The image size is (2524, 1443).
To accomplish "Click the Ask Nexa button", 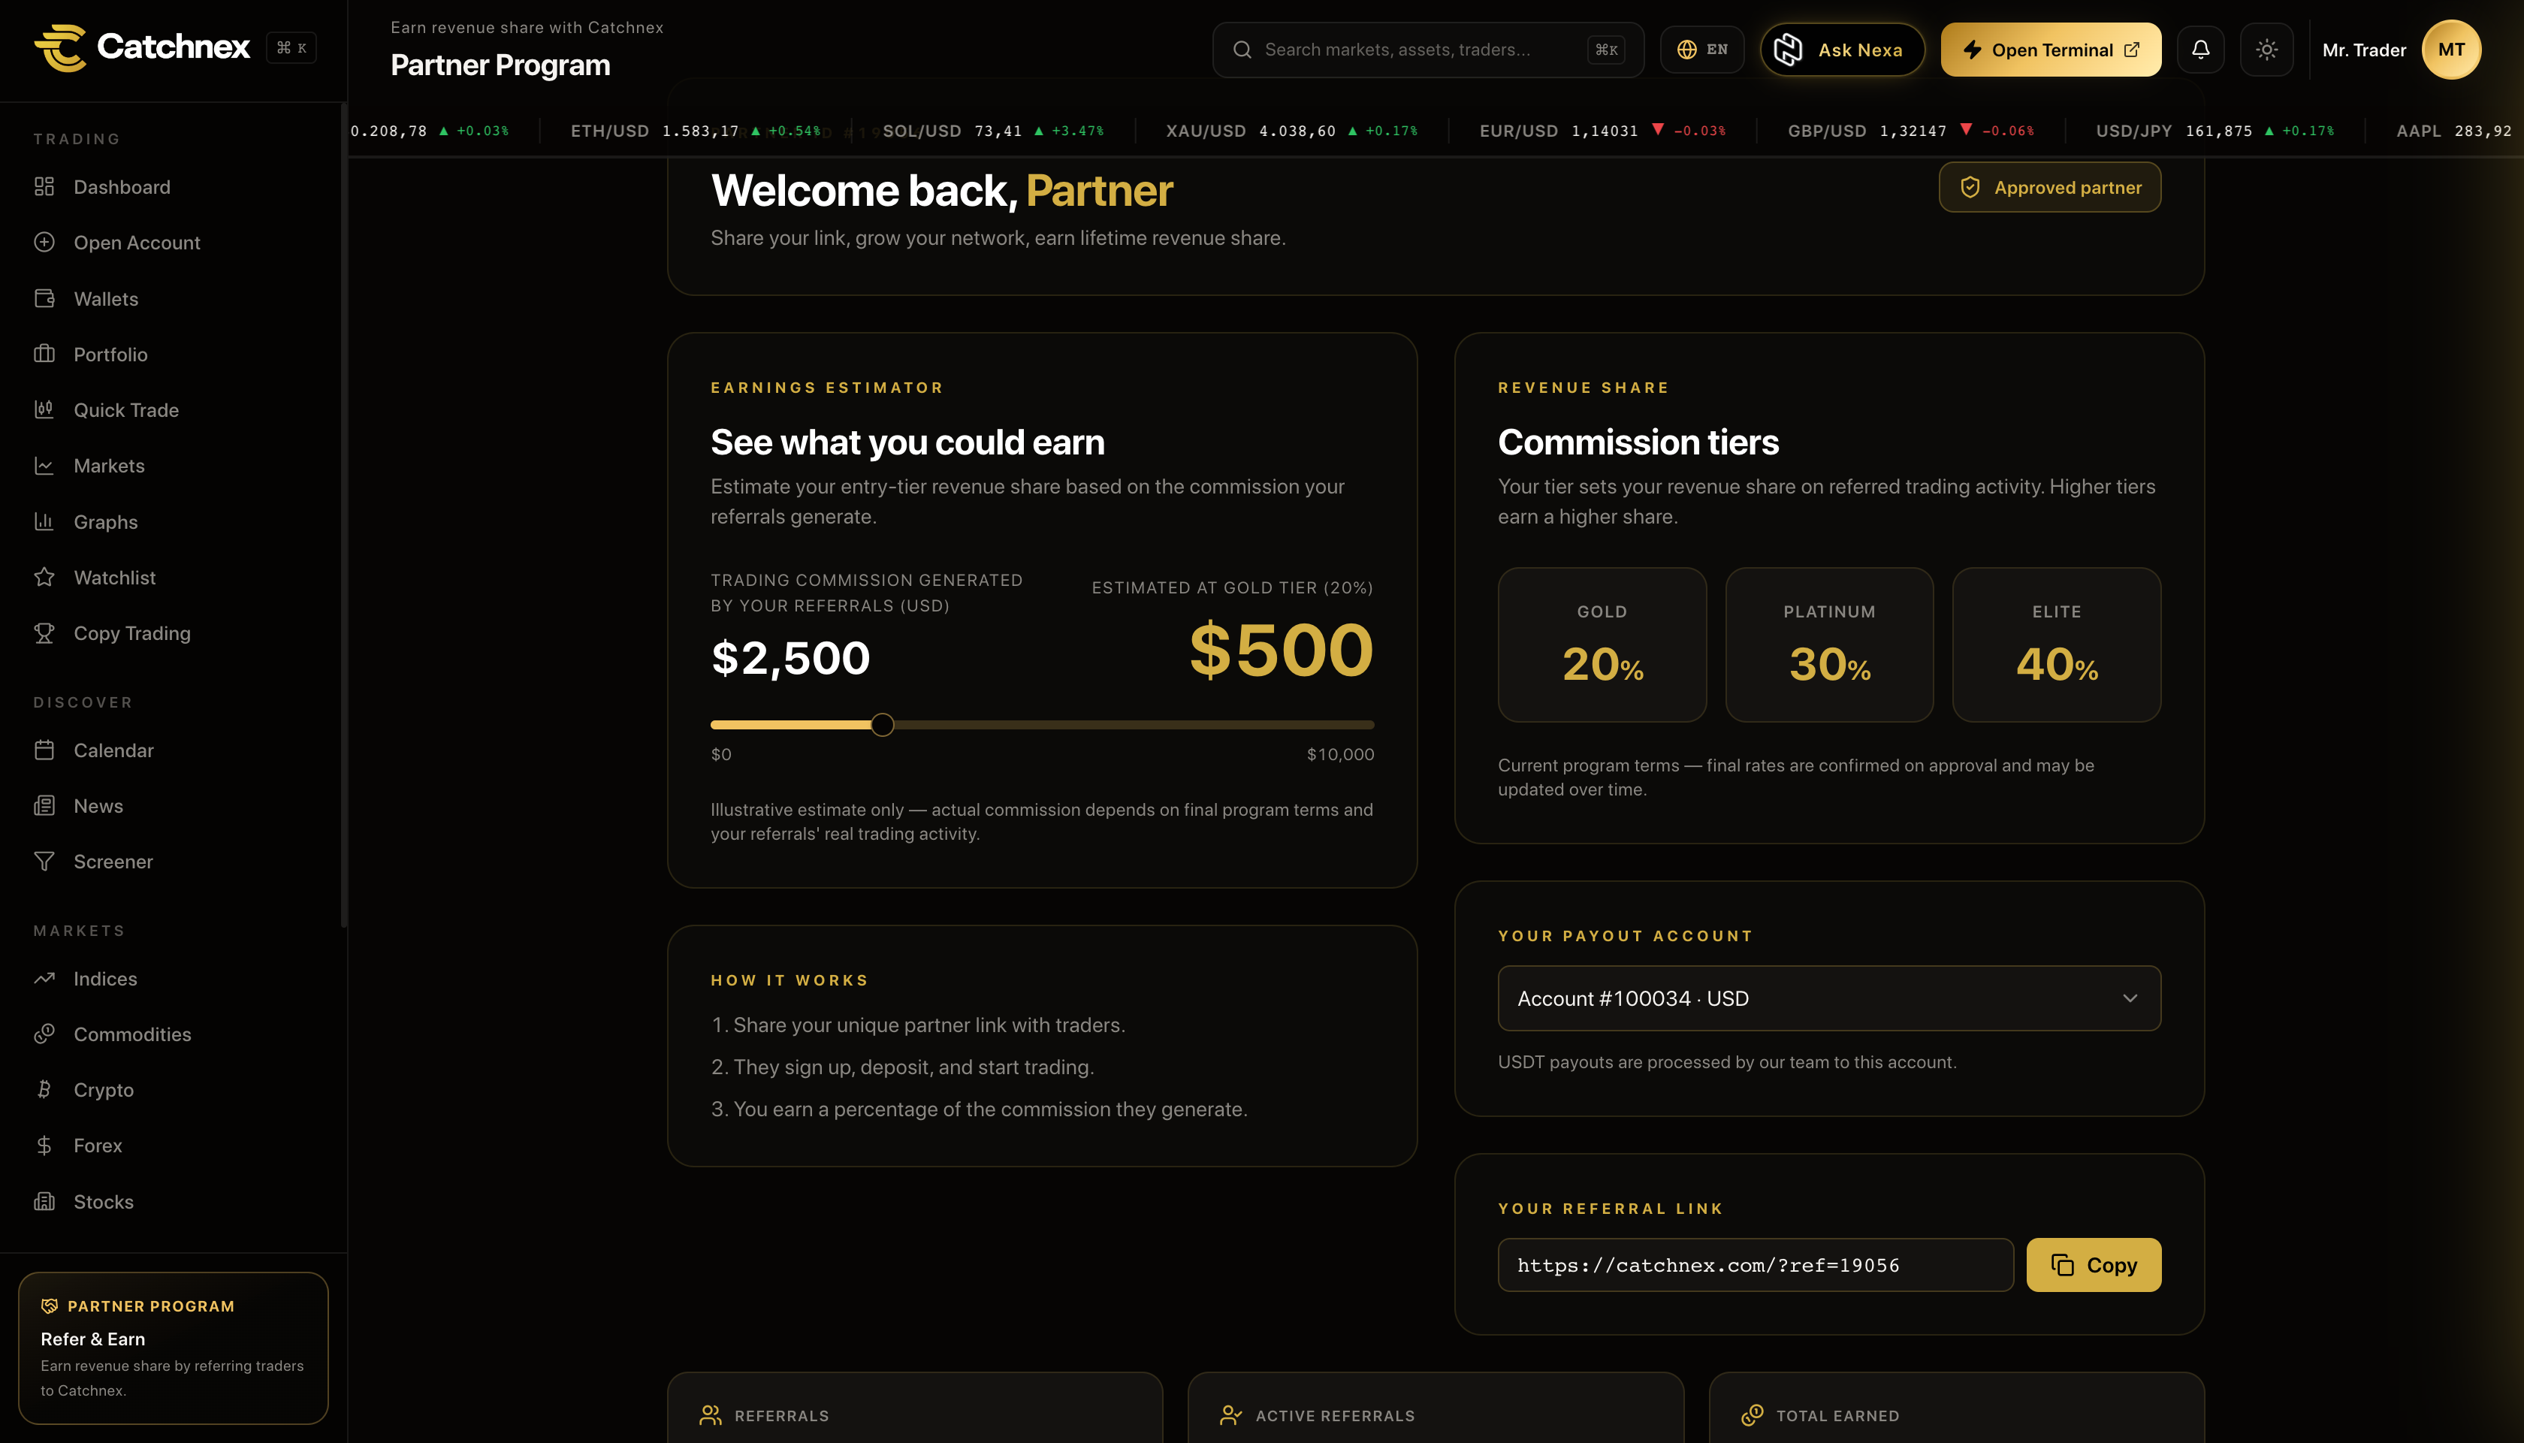I will (1842, 50).
